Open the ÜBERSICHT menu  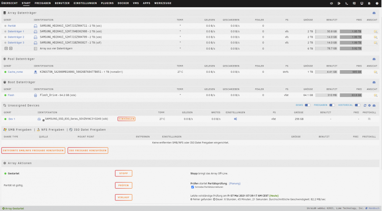coord(10,3)
